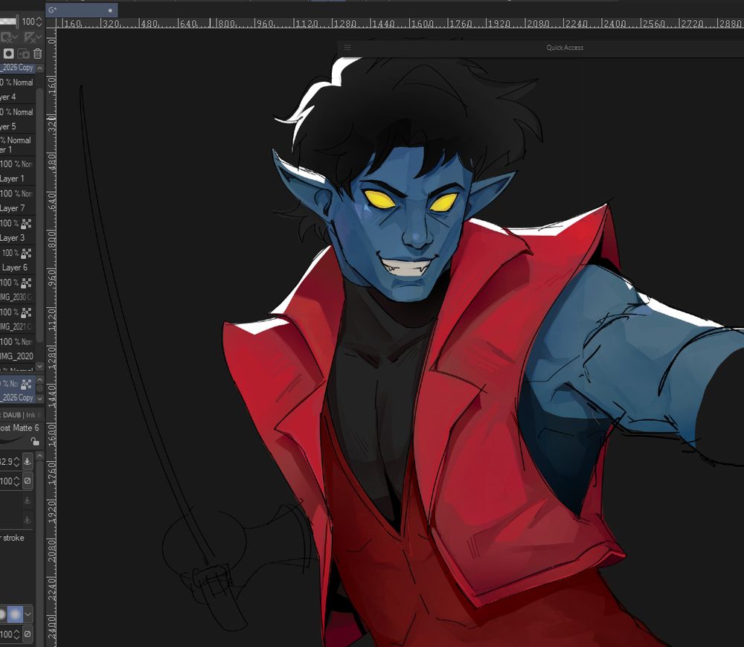This screenshot has height=647, width=744.
Task: Click up arrow beside selected _2026 Copy layer
Action: click(40, 379)
